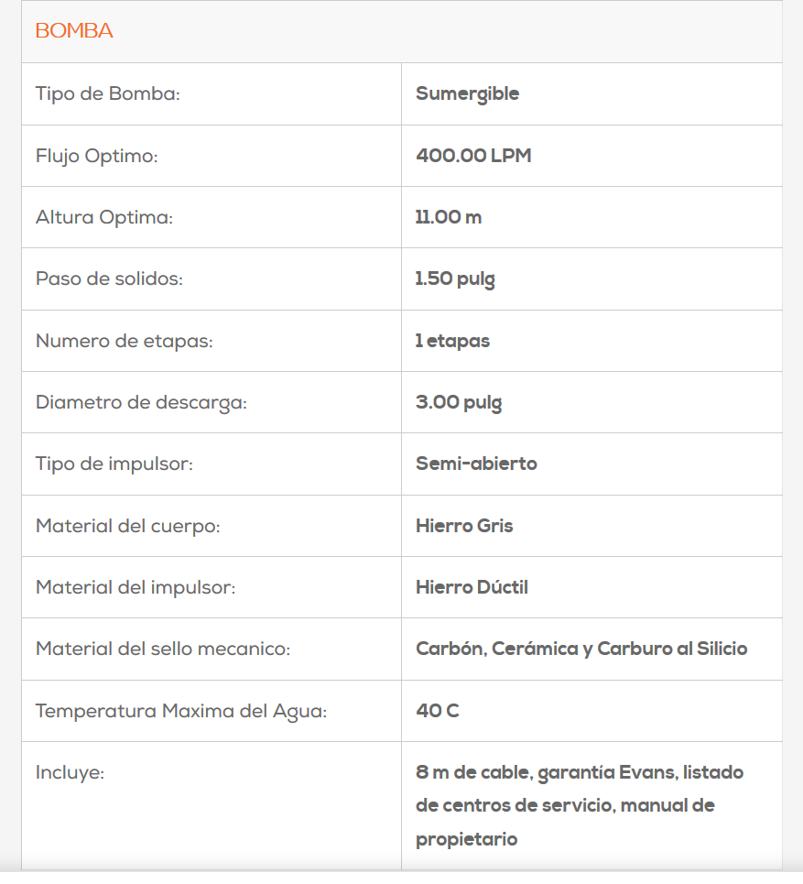This screenshot has width=803, height=884.
Task: Click the 'Material del cuerpo:' label
Action: pos(128,526)
